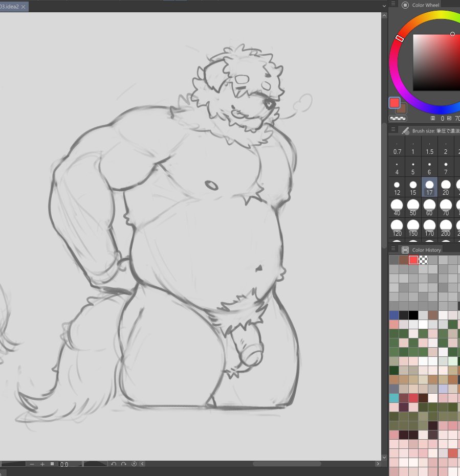Choose brush size 60
The width and height of the screenshot is (460, 476).
pos(429,208)
